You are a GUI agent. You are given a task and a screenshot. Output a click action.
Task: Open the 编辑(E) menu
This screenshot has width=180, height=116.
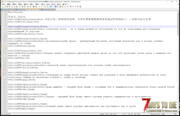click(x=9, y=4)
